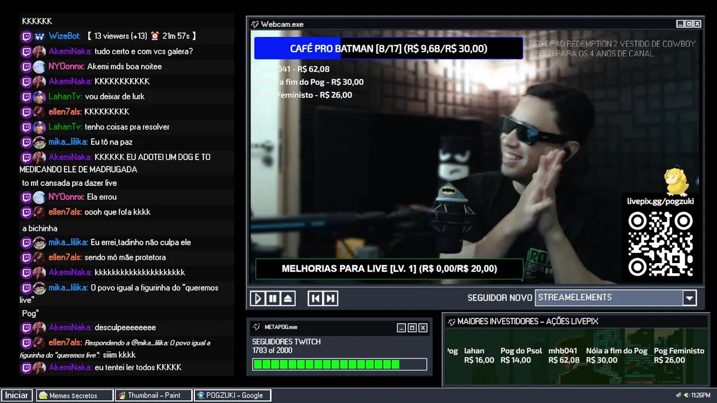Click avatar beside 'oooh que fofa kkkk'

[39, 212]
